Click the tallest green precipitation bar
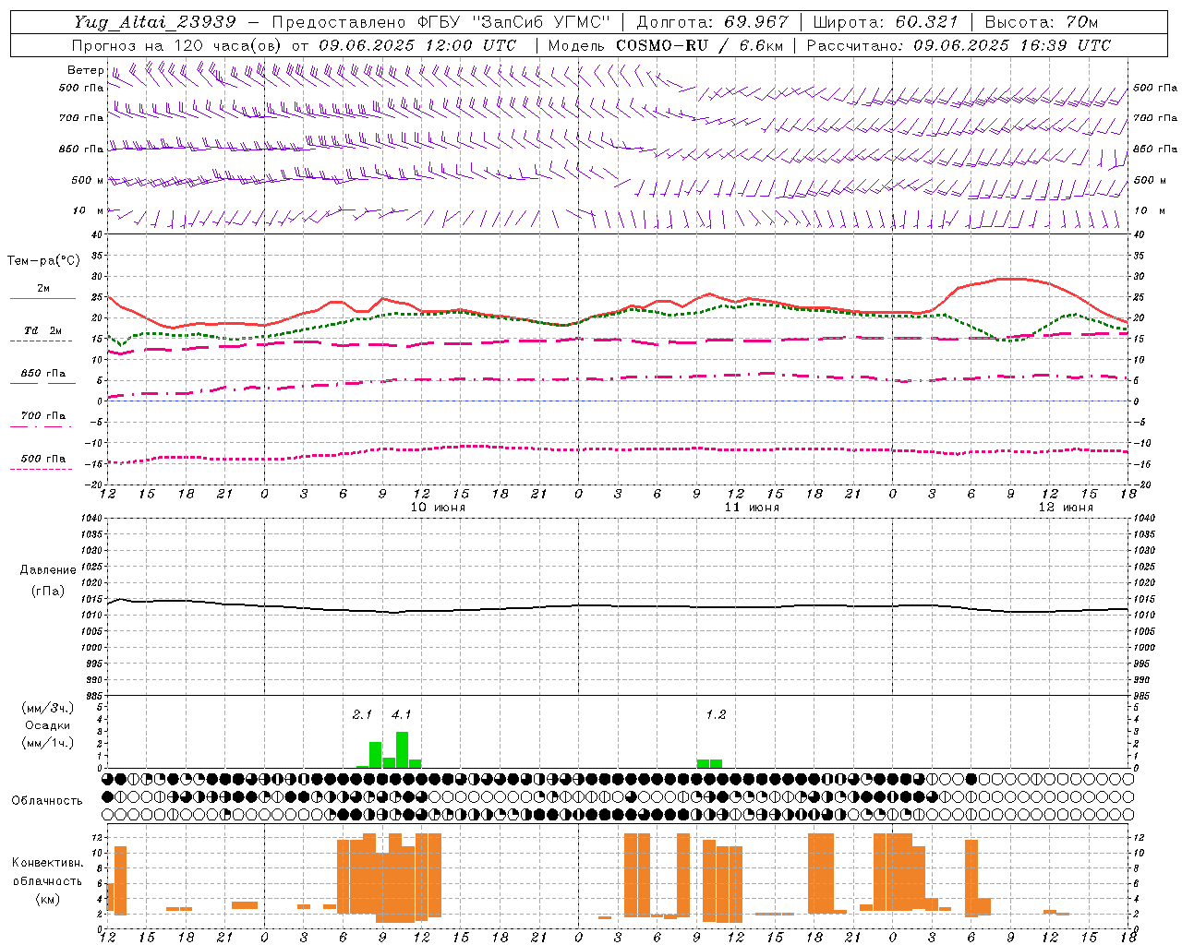Screen dimensions: 1182x945 402,749
